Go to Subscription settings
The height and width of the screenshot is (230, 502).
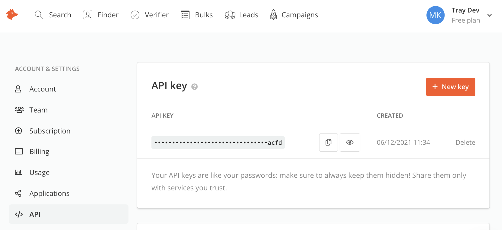(50, 131)
